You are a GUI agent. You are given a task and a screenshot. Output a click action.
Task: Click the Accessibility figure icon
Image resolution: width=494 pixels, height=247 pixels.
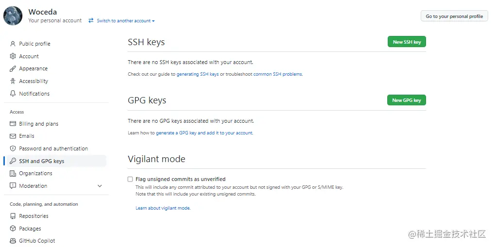coord(13,81)
